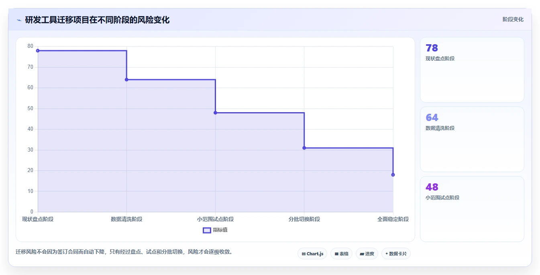Click the 现状盘点阶段 x-axis label
Screen dimensions: 540x275
click(38, 219)
